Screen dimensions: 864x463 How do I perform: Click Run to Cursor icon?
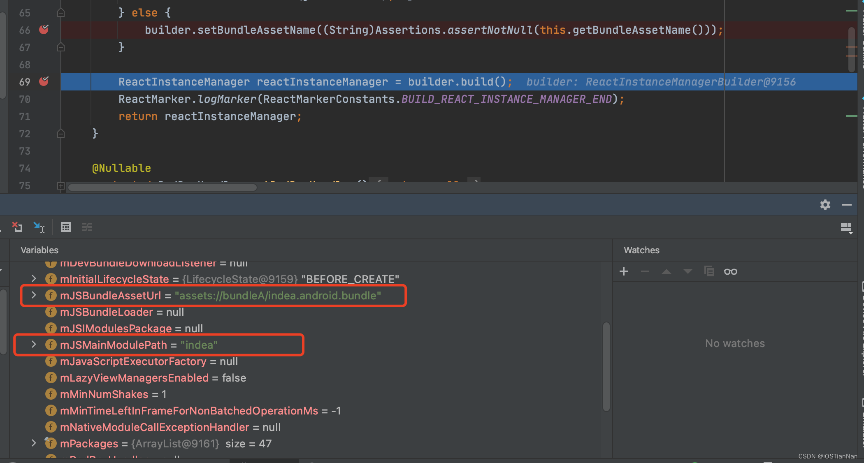coord(39,227)
